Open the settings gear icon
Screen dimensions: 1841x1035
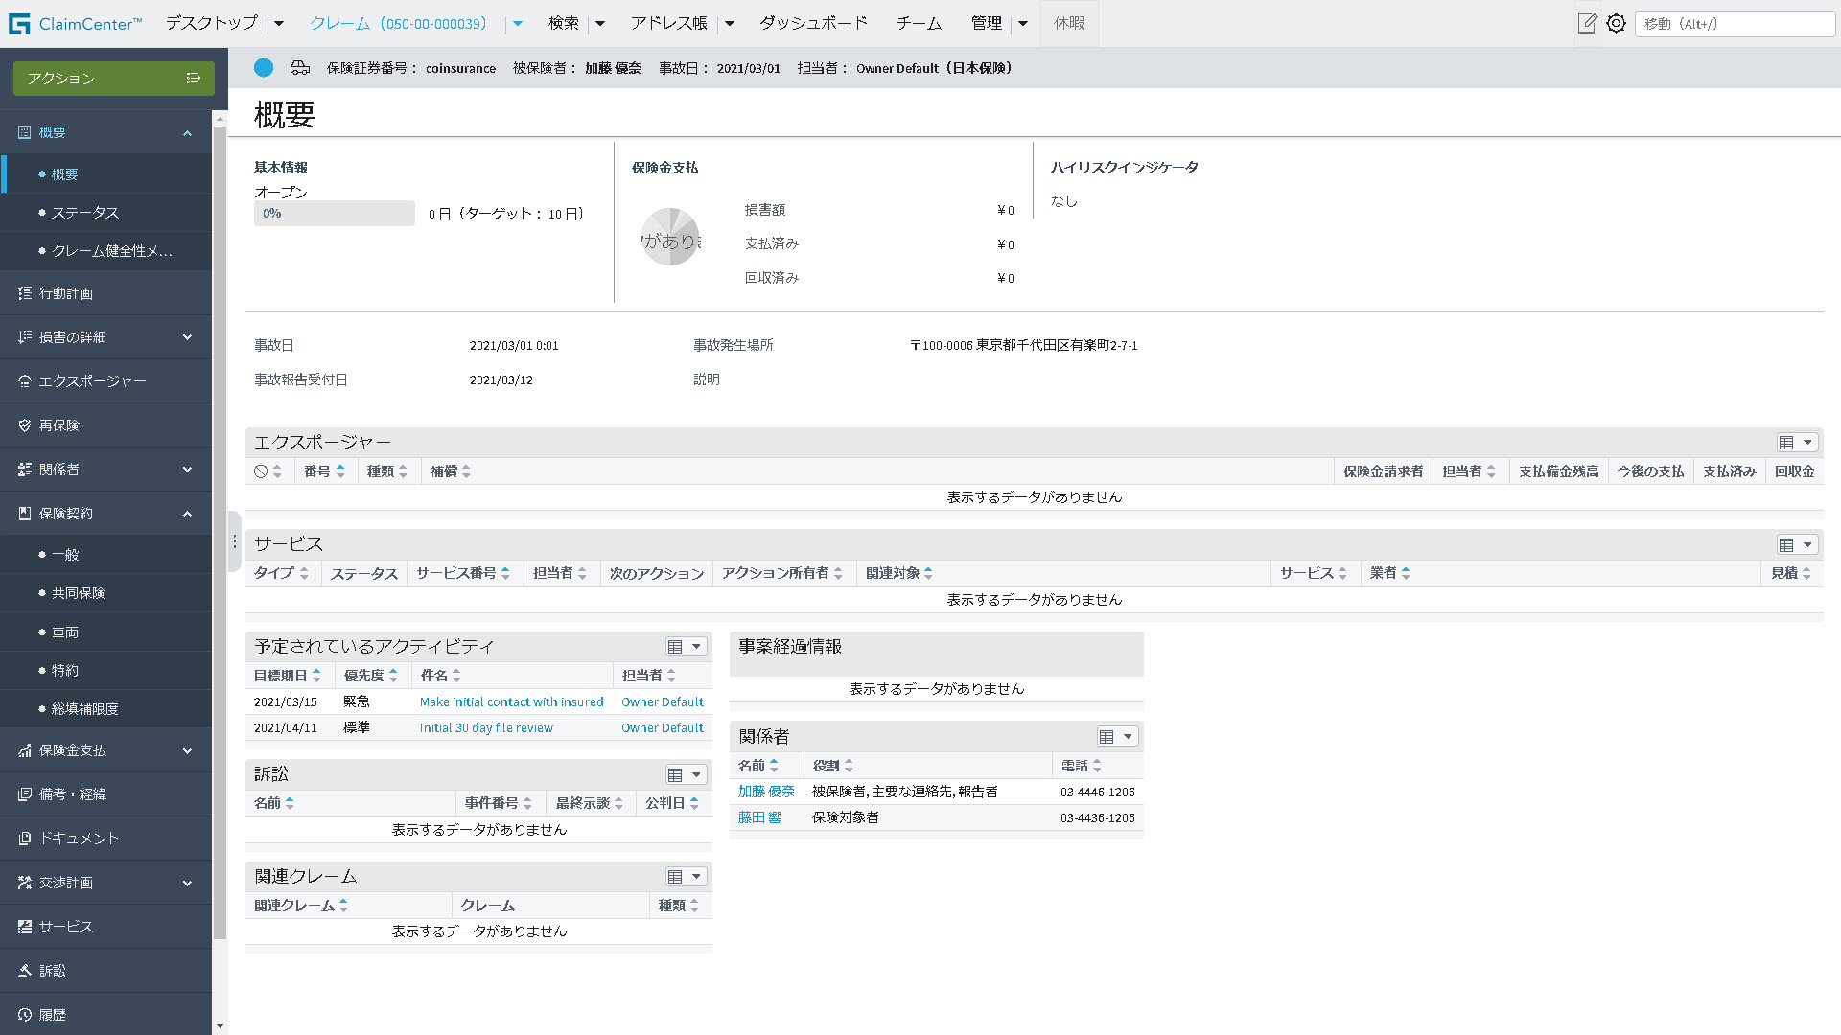point(1617,23)
